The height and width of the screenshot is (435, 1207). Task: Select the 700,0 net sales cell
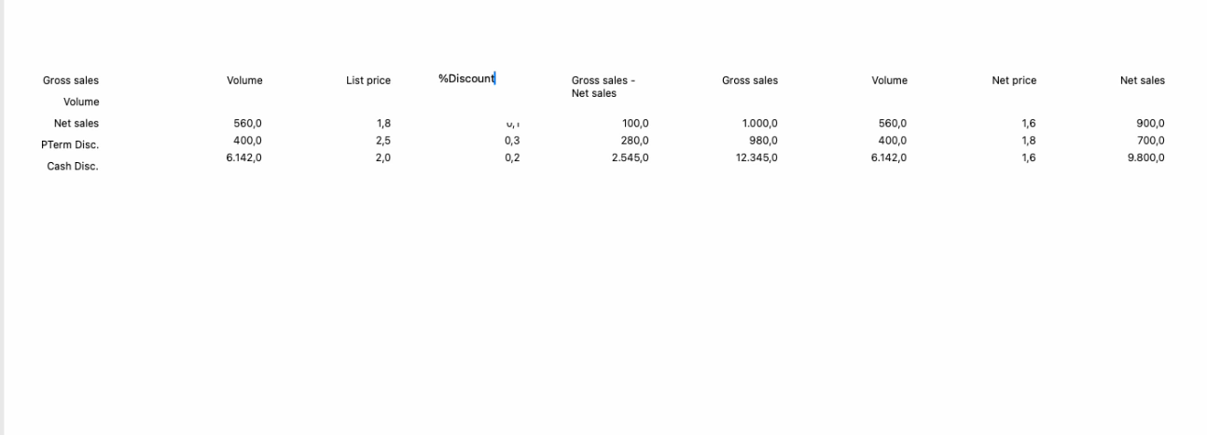pyautogui.click(x=1151, y=141)
